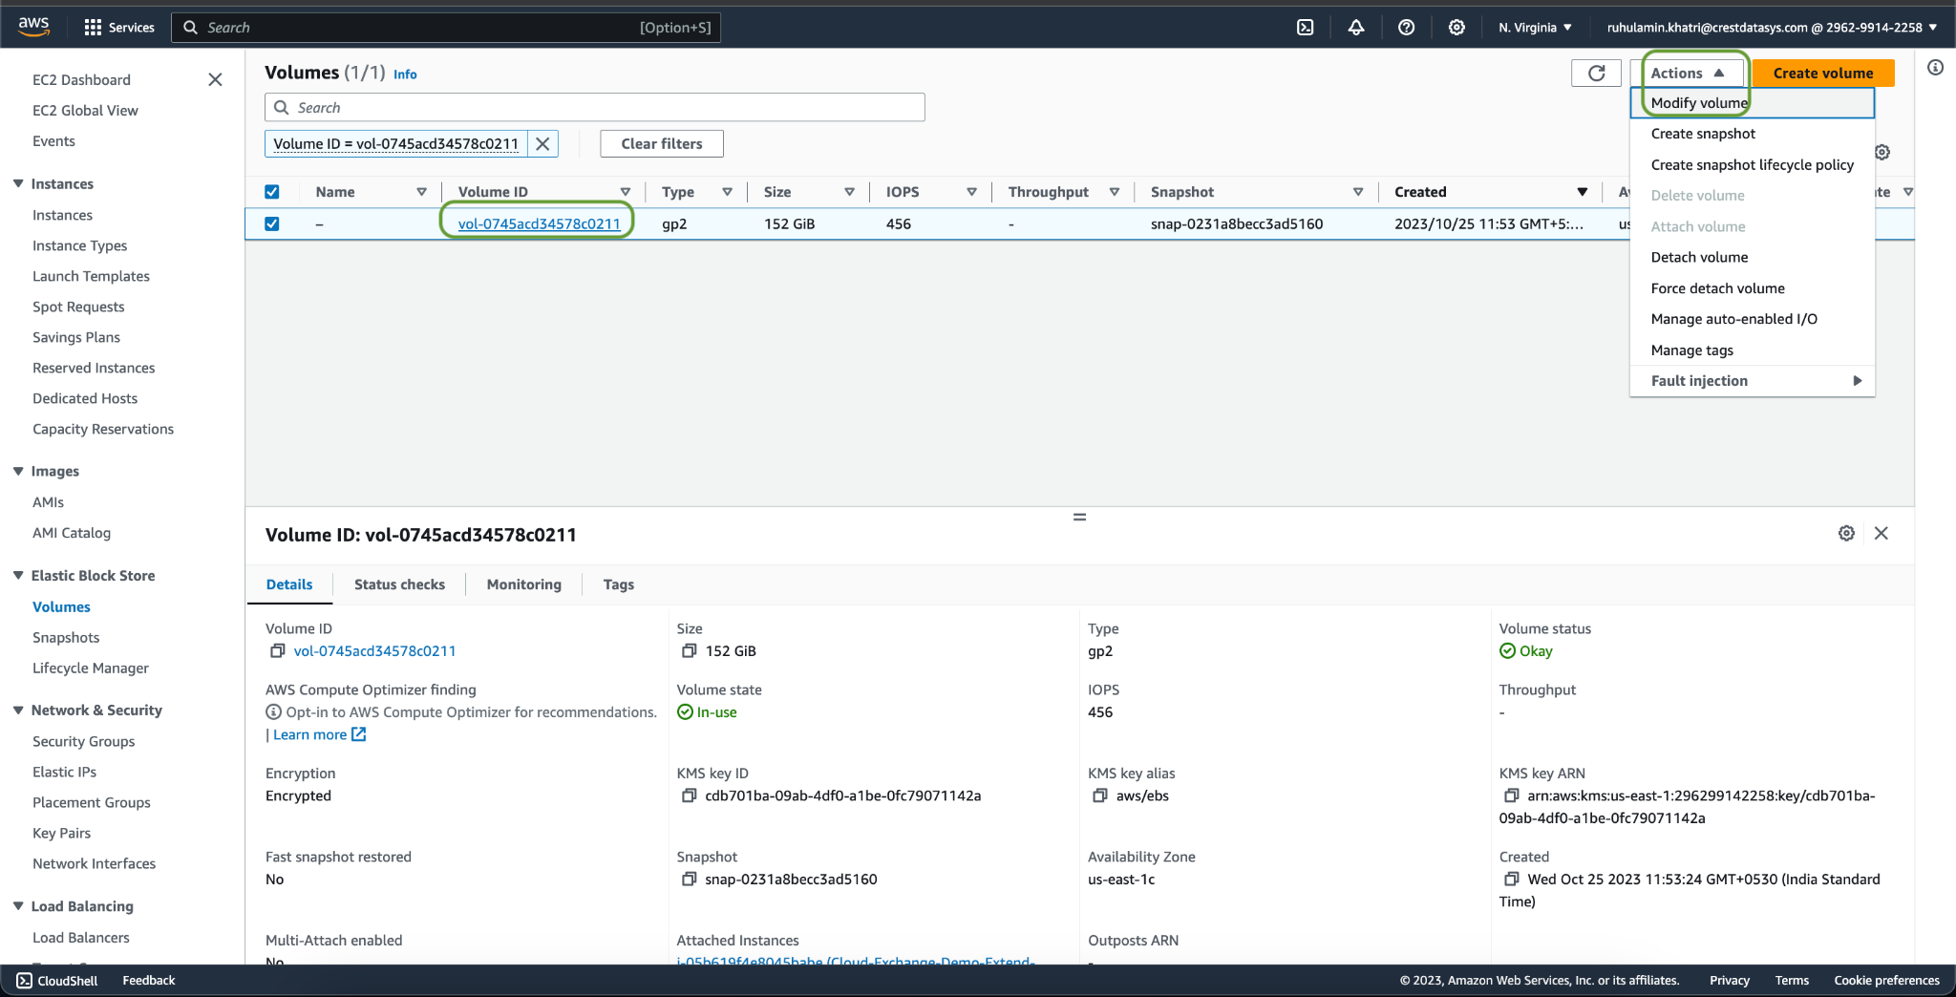Copy the snapshot ID in details
The image size is (1956, 997).
tap(689, 879)
